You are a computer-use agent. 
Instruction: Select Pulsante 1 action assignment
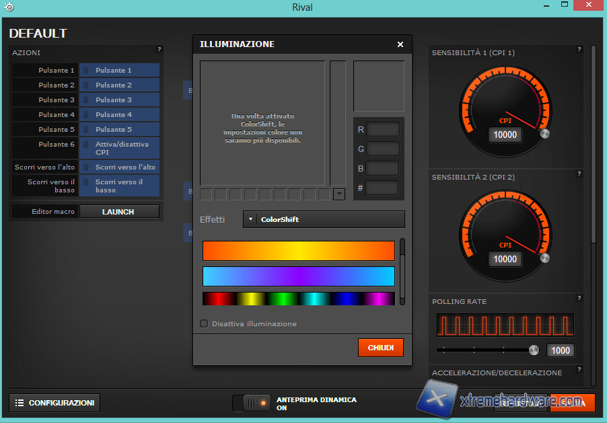pos(119,70)
